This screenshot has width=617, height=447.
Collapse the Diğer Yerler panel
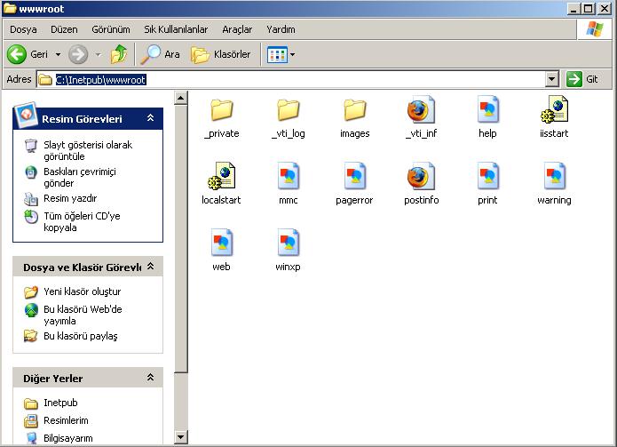(150, 378)
